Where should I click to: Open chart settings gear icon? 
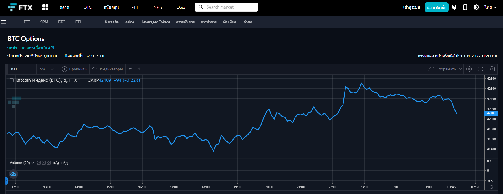(469, 69)
